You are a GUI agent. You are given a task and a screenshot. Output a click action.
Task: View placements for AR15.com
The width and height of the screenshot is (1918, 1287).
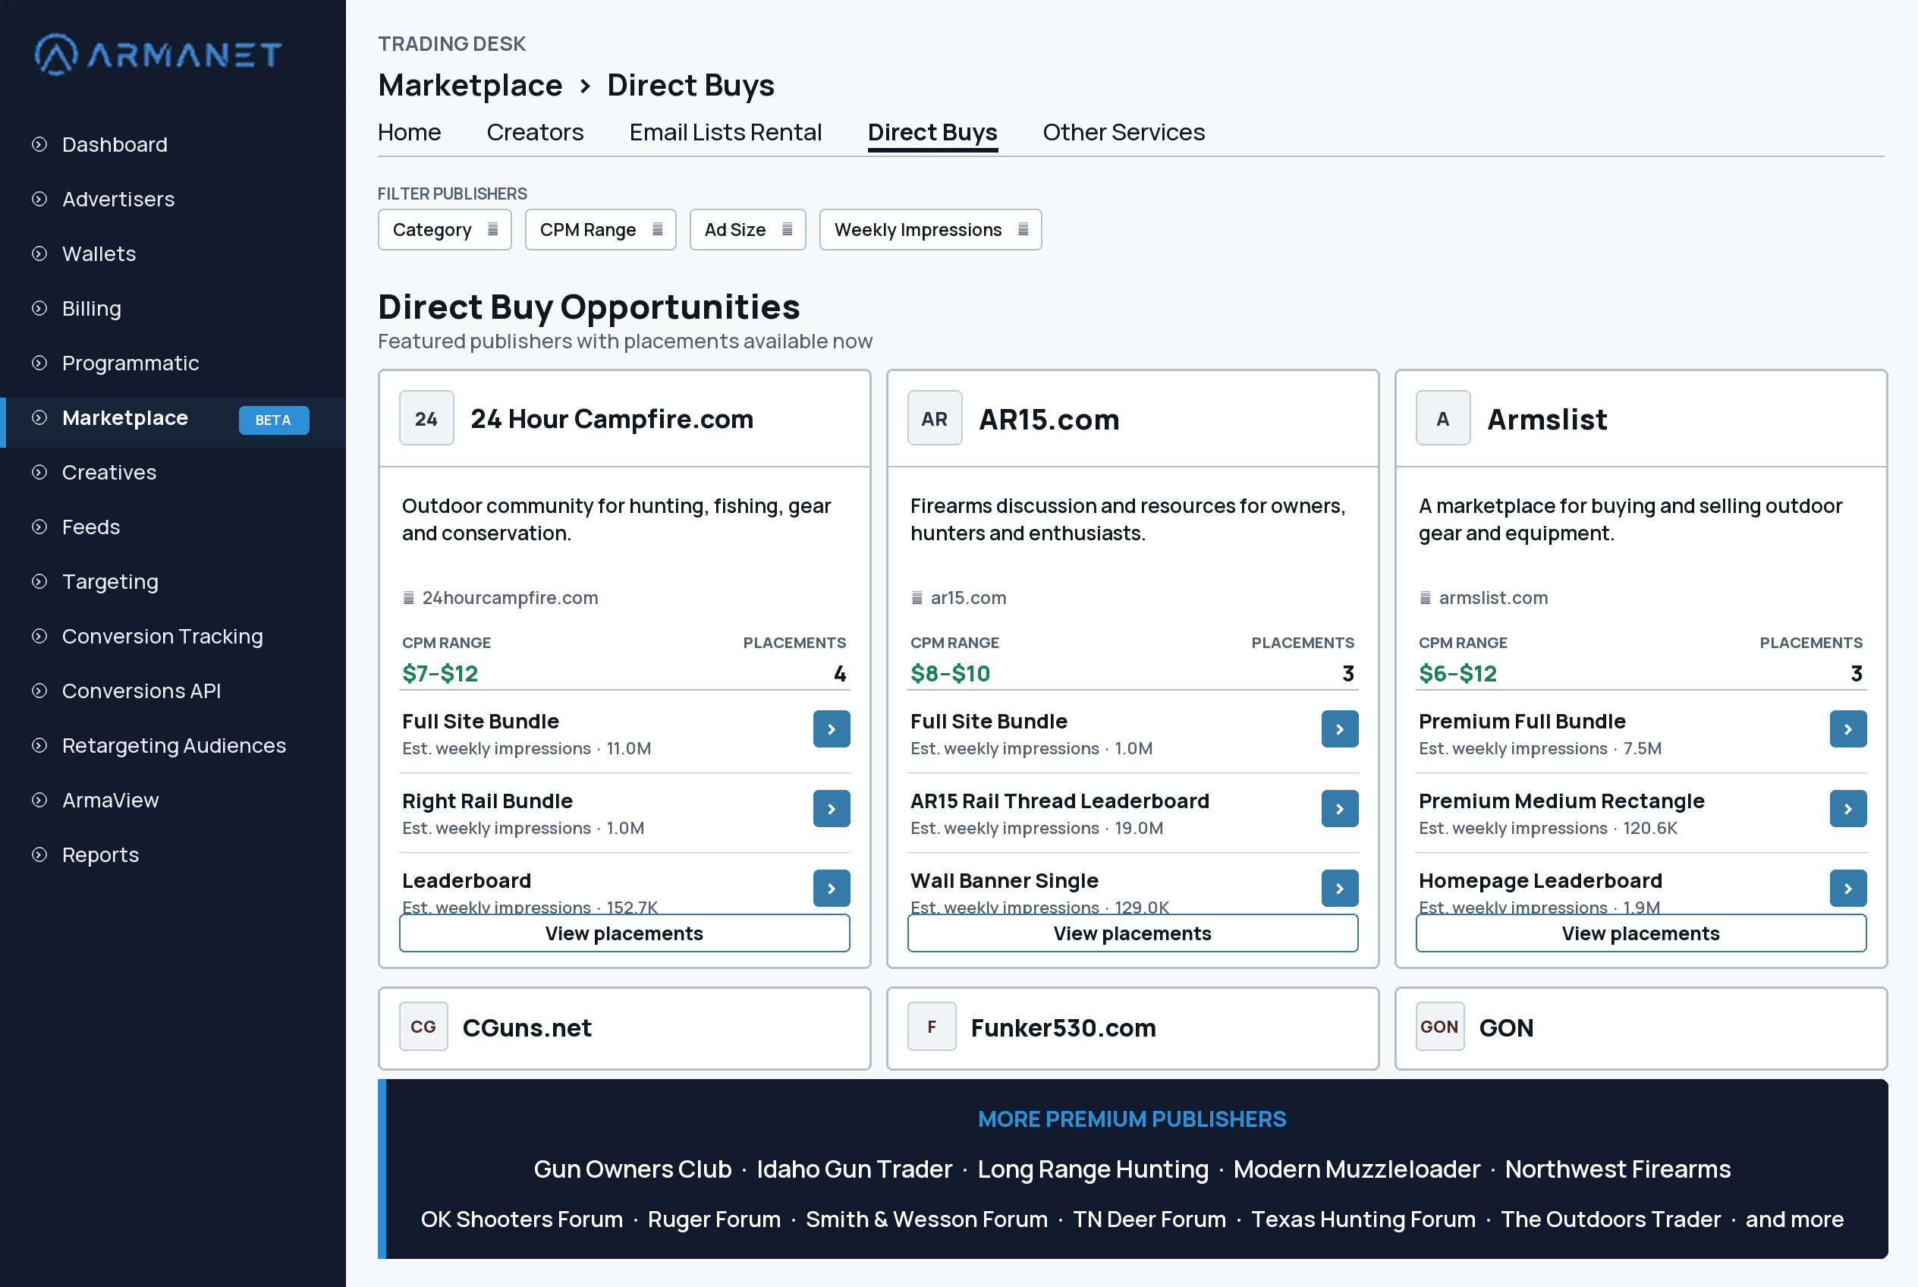pos(1133,933)
